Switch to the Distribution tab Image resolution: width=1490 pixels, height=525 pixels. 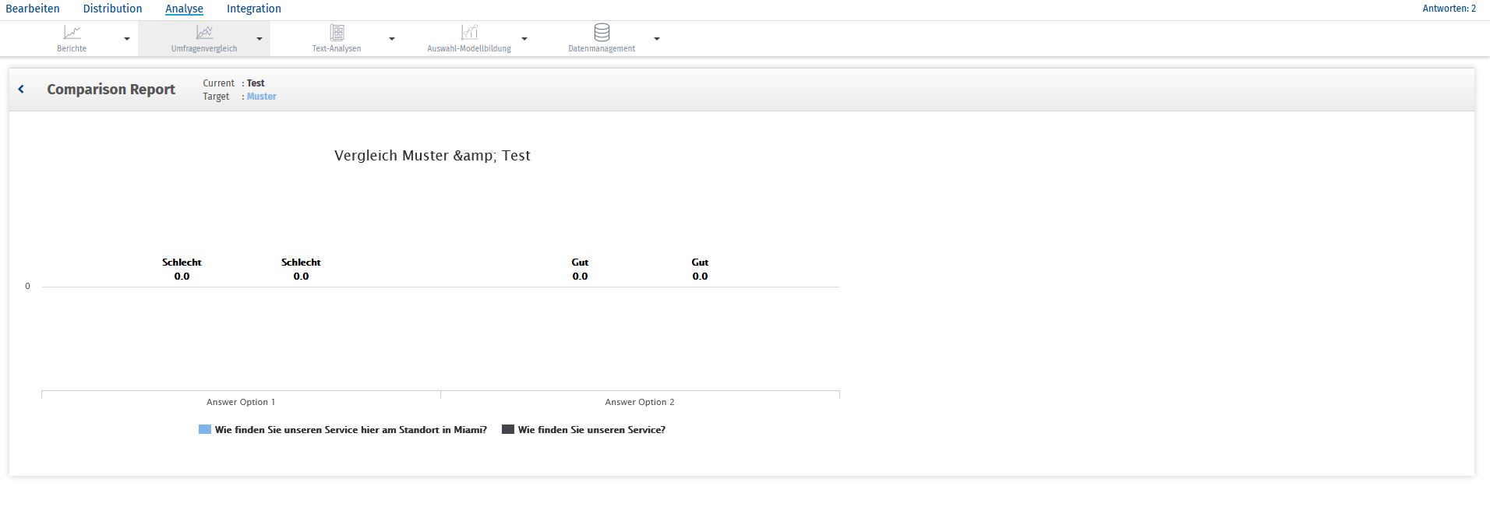tap(112, 9)
